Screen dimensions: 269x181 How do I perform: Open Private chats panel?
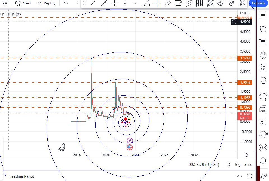(x=263, y=109)
